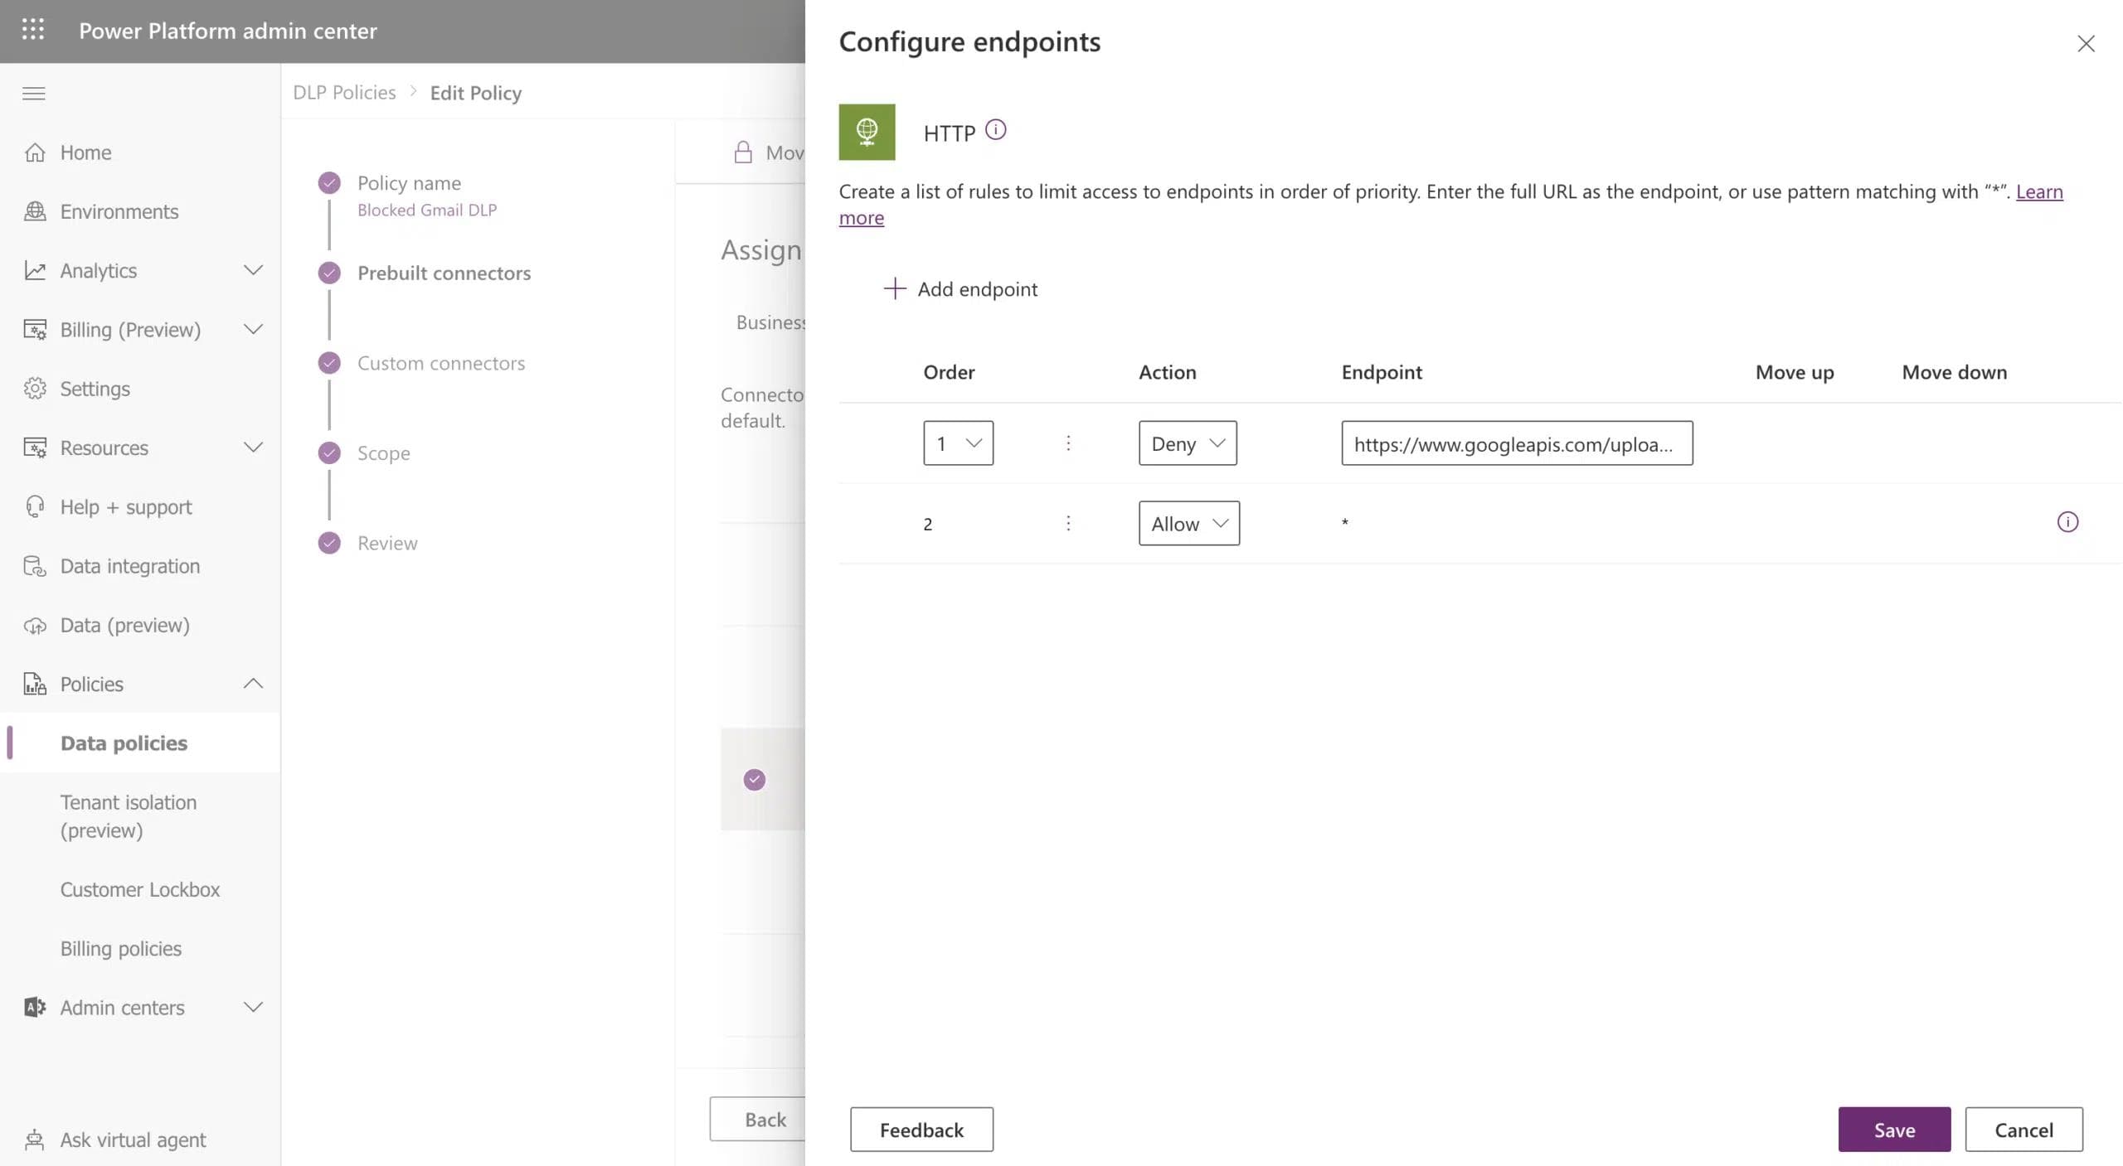Expand the Analytics navigation section

[x=253, y=271]
